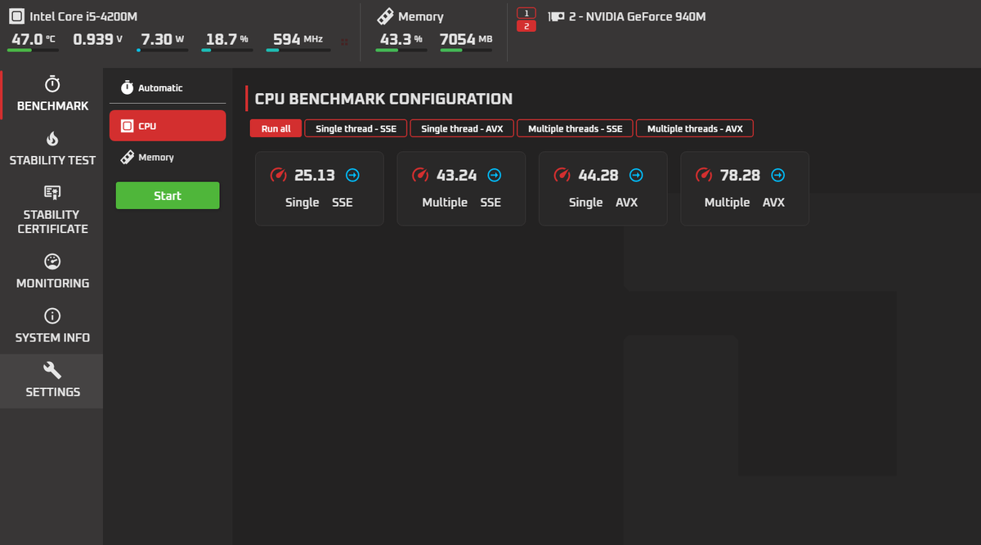Click the CPU temperature bar under 47.0 °C
The image size is (981, 545).
click(x=34, y=50)
